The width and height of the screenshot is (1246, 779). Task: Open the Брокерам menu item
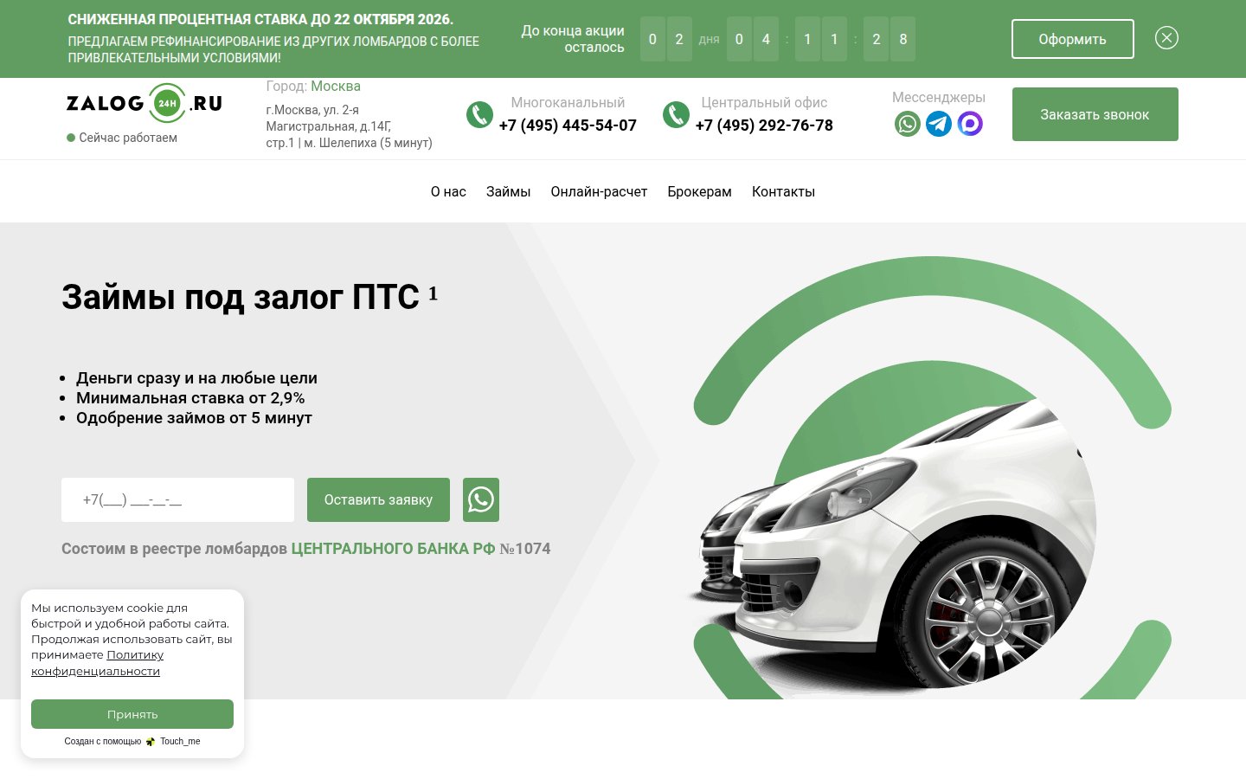[699, 191]
